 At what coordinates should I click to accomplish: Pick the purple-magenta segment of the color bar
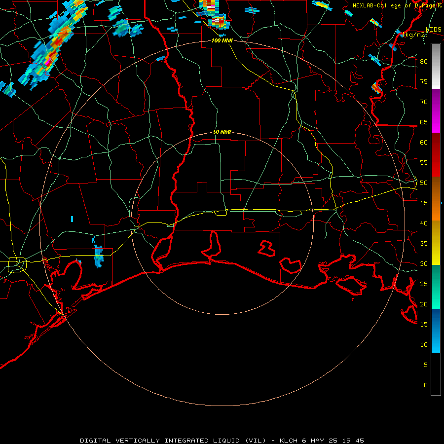click(x=436, y=111)
